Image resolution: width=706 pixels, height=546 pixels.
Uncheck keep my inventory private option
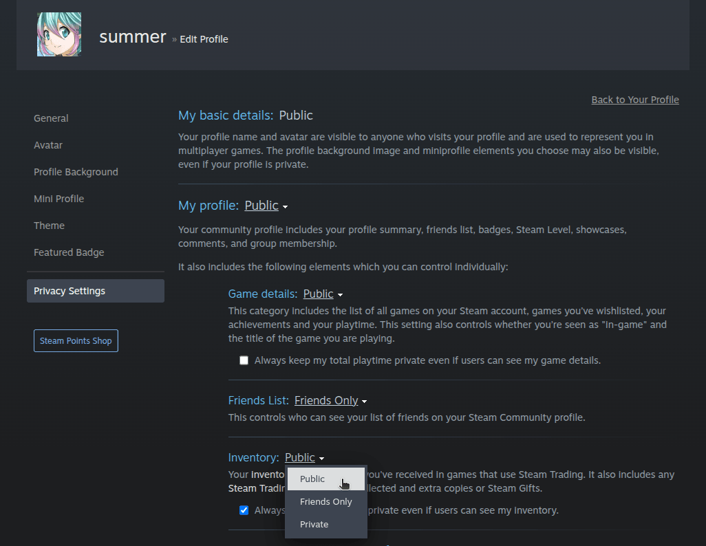[x=244, y=510]
